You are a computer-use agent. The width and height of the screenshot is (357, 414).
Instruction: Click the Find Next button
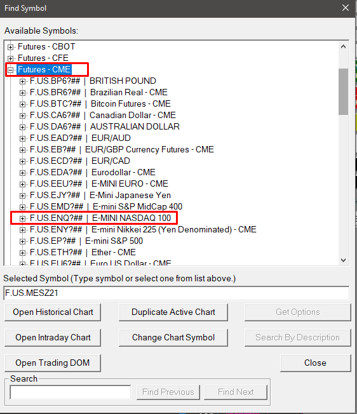coord(236,392)
